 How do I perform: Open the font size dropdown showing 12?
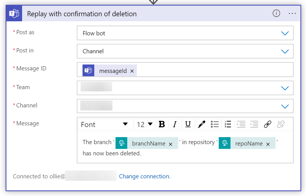(144, 124)
